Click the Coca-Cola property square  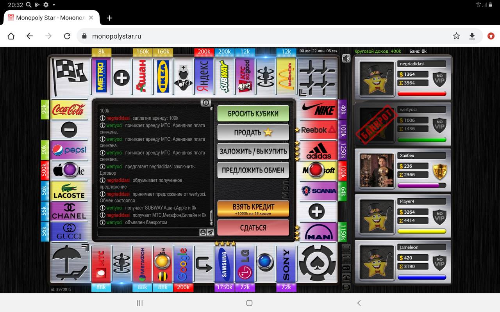coord(69,110)
